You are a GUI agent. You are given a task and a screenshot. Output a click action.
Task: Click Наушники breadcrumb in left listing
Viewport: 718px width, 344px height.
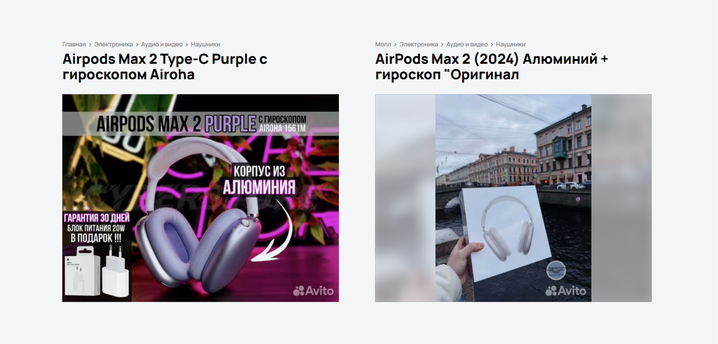click(x=205, y=44)
